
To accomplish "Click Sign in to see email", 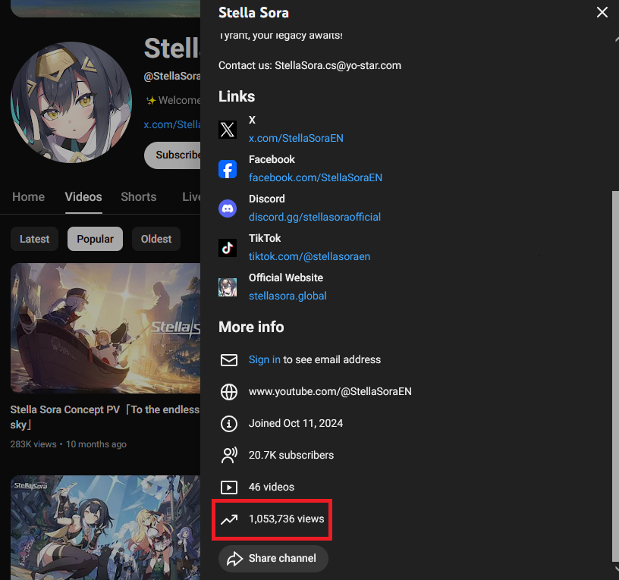I will tap(265, 359).
